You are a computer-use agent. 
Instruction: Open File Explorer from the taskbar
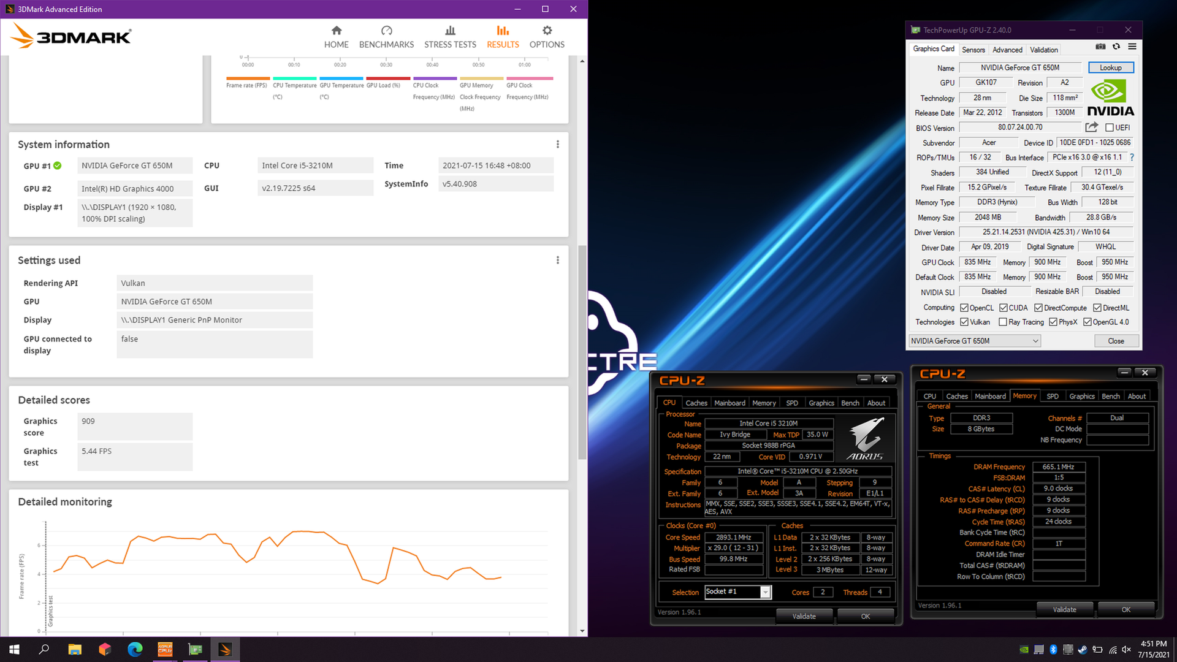75,649
